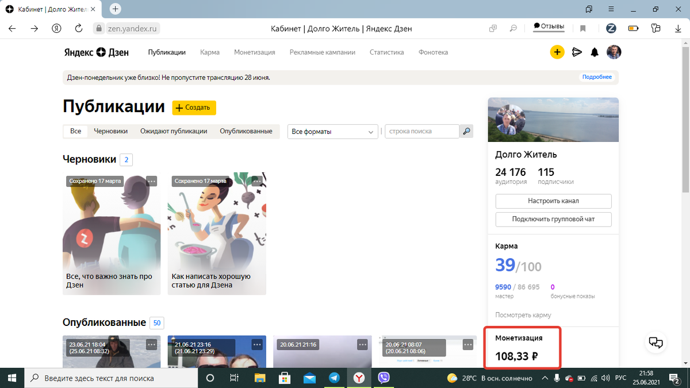Click the padlock site security icon
This screenshot has width=690, height=388.
tap(98, 28)
